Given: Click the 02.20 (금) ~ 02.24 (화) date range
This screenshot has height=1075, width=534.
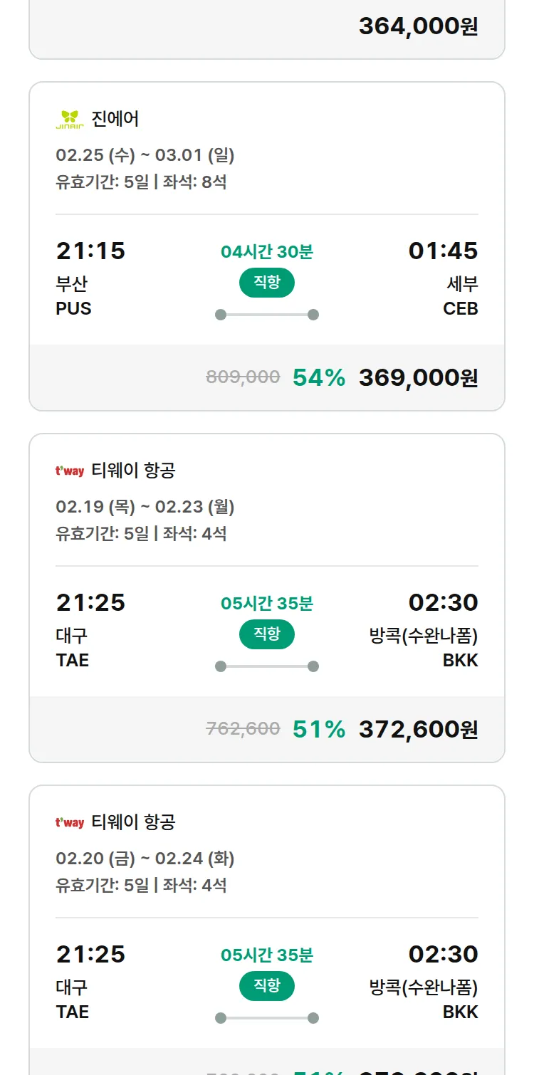Looking at the screenshot, I should pos(145,859).
